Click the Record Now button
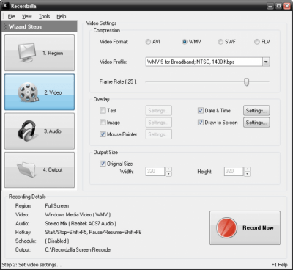 tap(245, 227)
